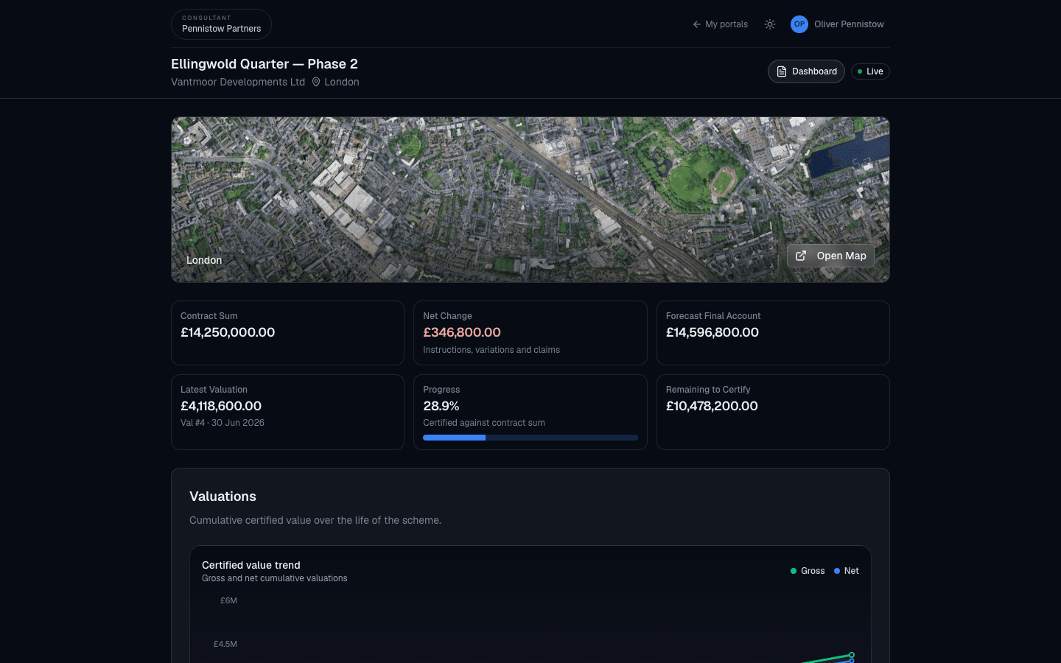This screenshot has height=663, width=1061.
Task: Select the Remaining to Certify £10,478,200.00 value
Action: [712, 406]
